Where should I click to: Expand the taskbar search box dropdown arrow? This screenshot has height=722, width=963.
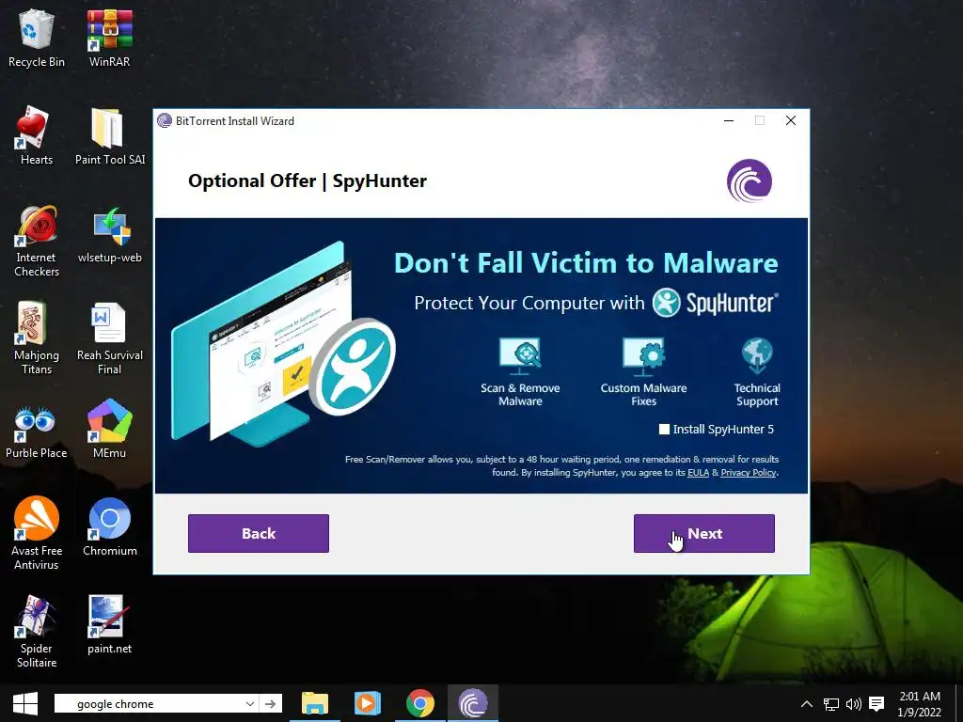click(250, 703)
